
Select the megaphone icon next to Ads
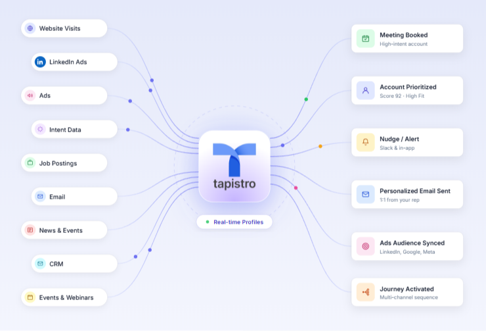click(30, 95)
